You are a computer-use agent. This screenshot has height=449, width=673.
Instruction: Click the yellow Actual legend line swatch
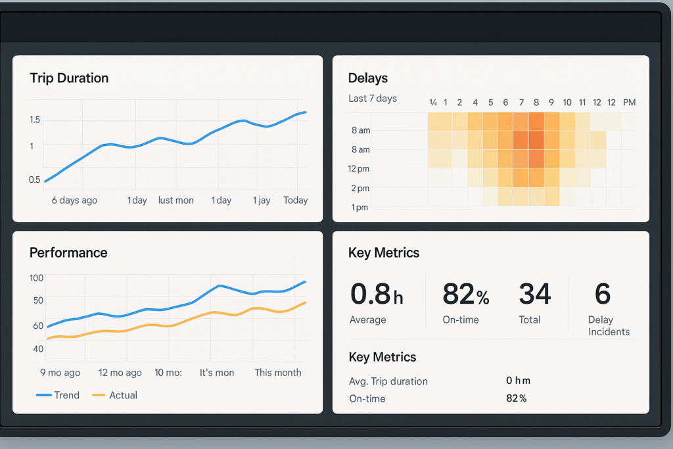(98, 395)
